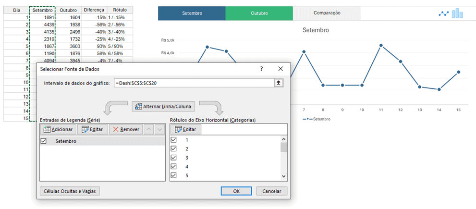Remove the Setembro series with Remover

tap(125, 129)
